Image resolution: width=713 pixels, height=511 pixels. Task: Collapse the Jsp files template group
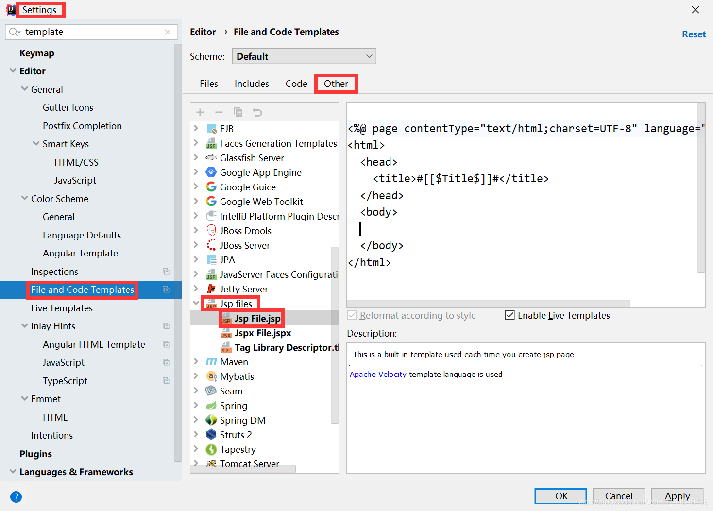click(196, 303)
